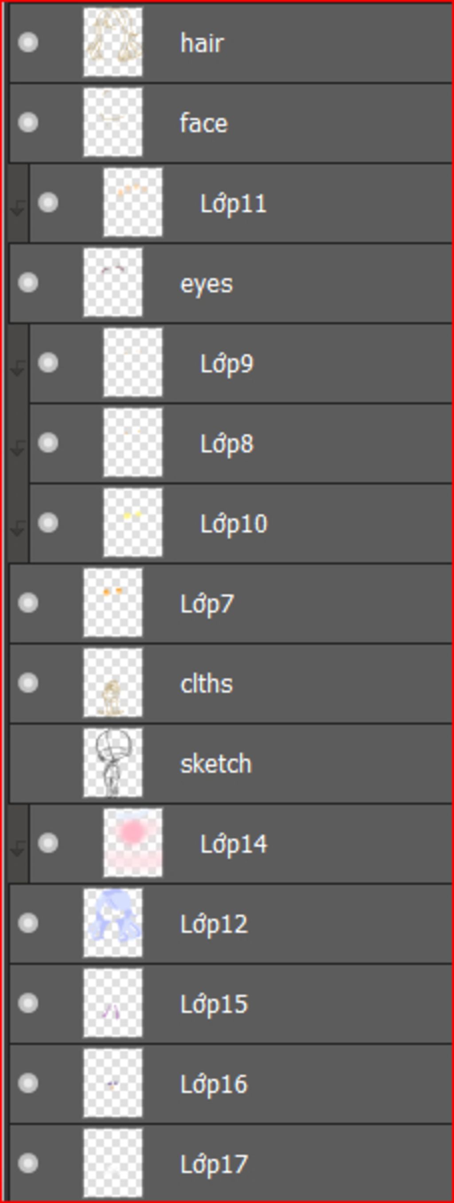454x1203 pixels.
Task: Toggle visibility of the face layer
Action: 28,122
